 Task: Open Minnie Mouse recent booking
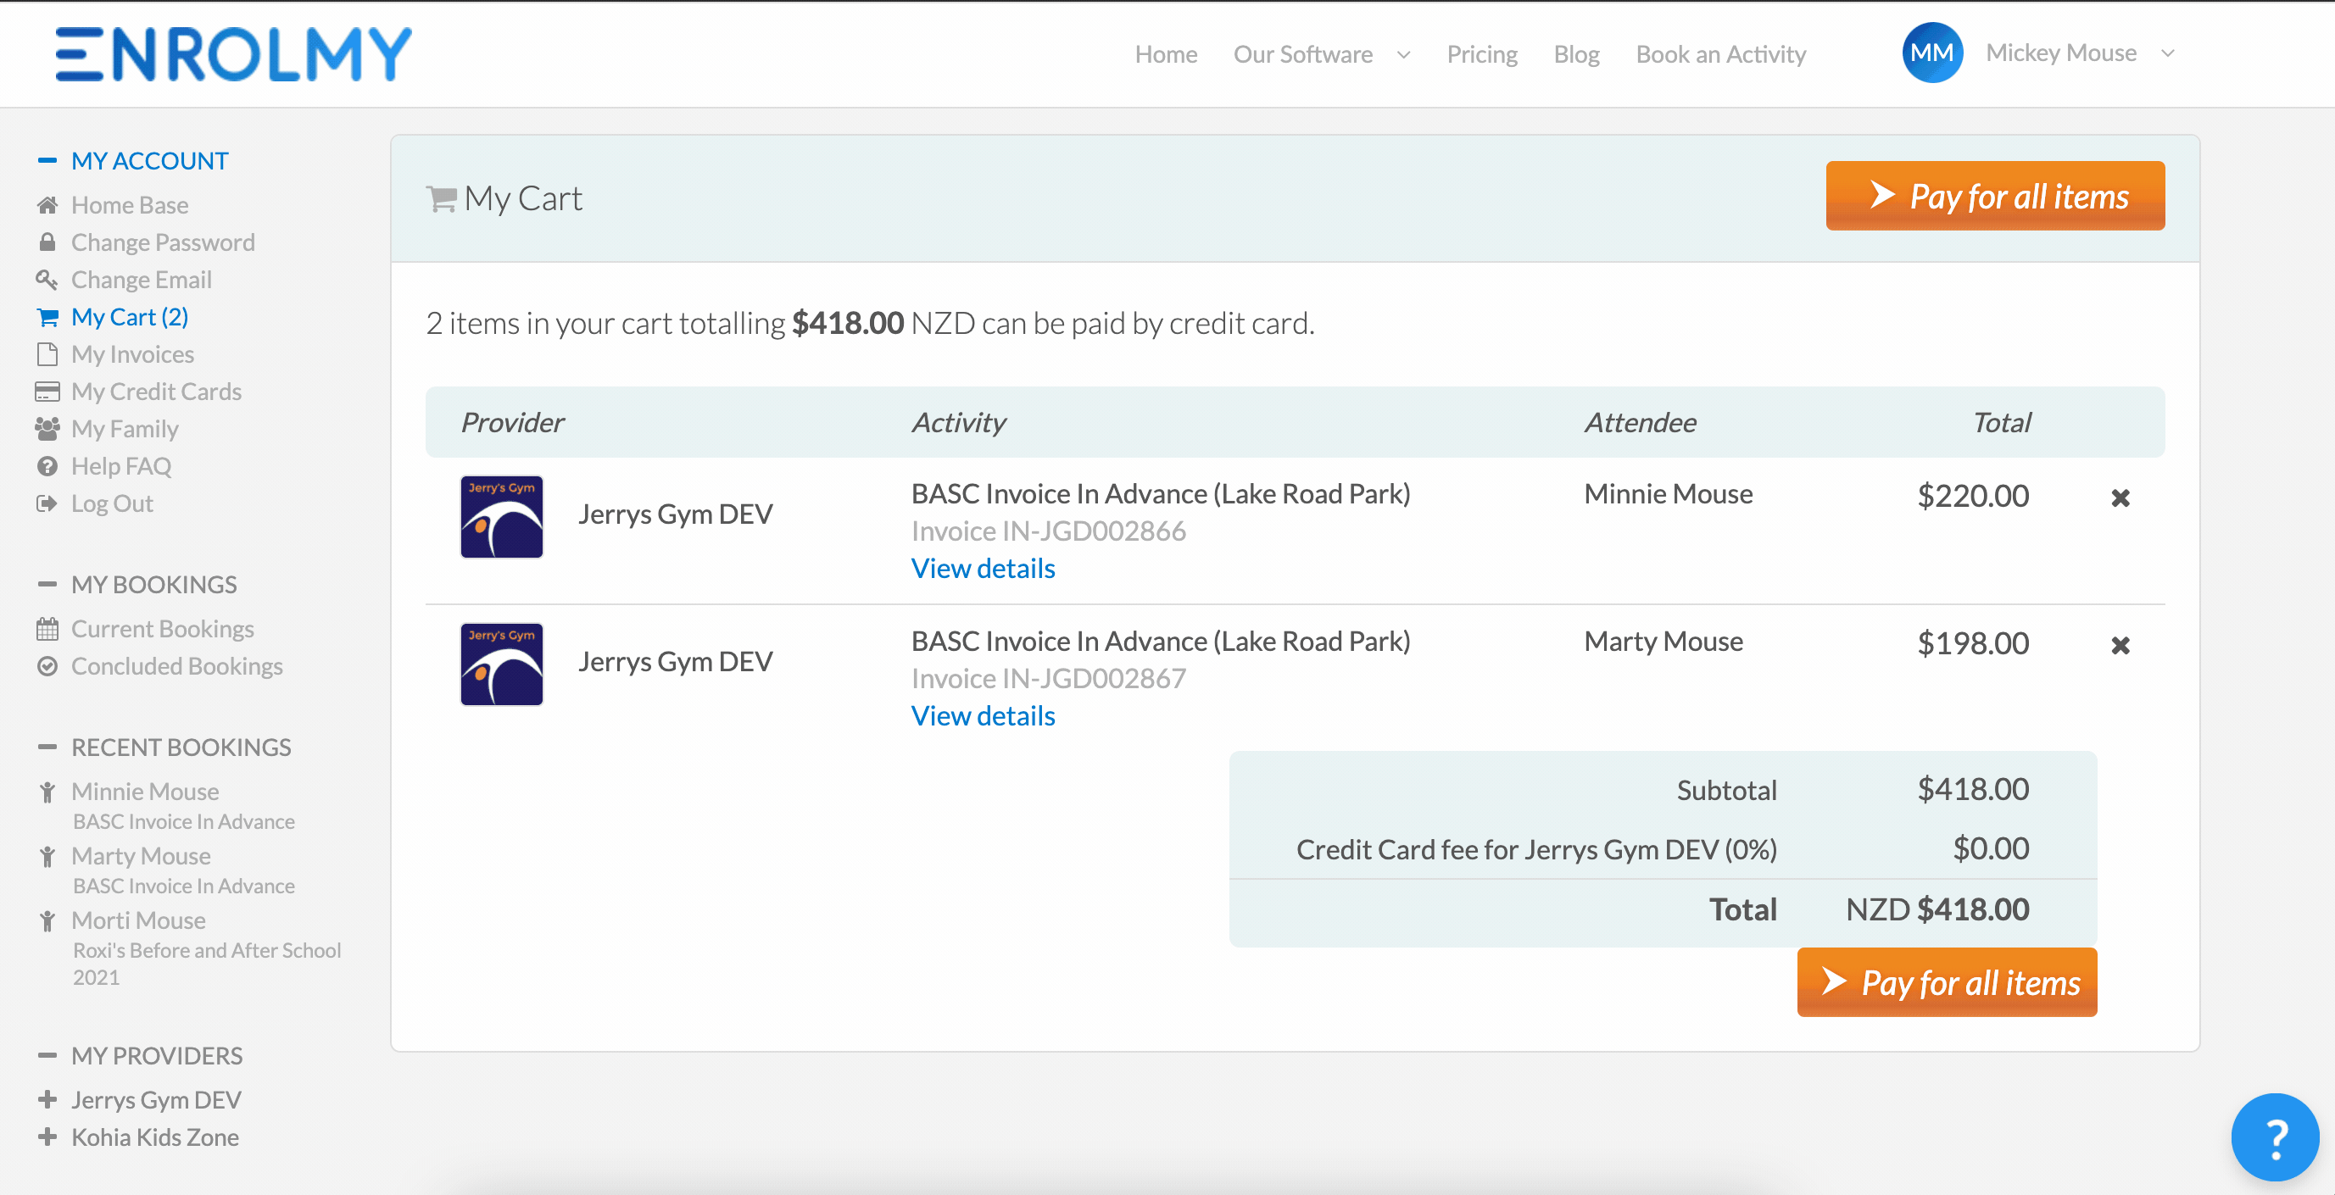pyautogui.click(x=145, y=792)
